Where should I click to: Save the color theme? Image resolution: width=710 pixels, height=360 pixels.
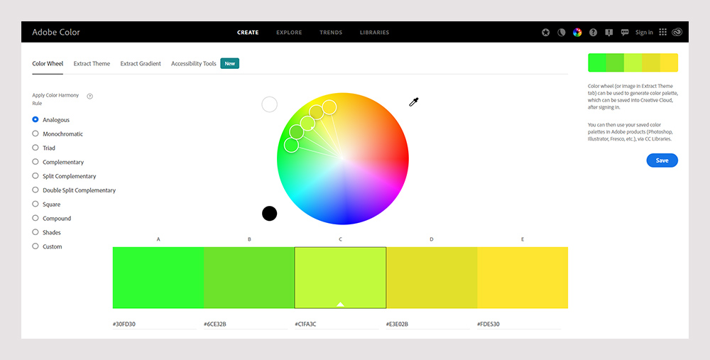(x=662, y=160)
